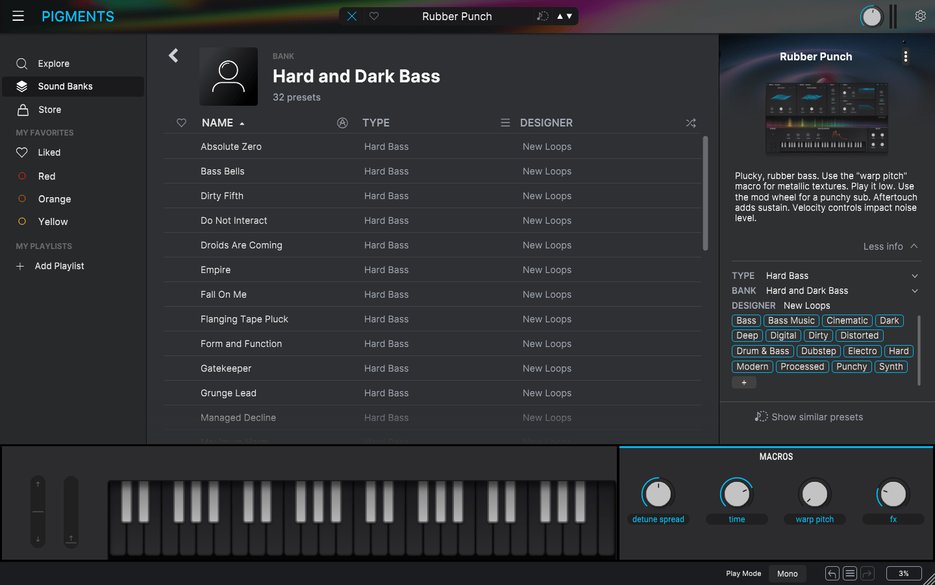Viewport: 935px width, 585px height.
Task: Click the designer filter icon in list header
Action: click(x=505, y=123)
